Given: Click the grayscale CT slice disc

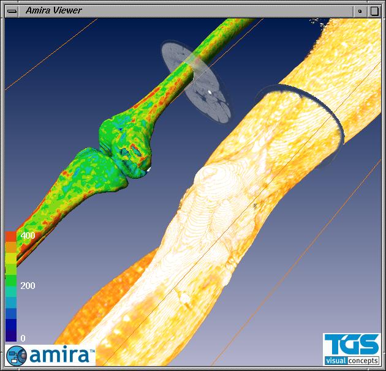Looking at the screenshot, I should click(x=196, y=81).
